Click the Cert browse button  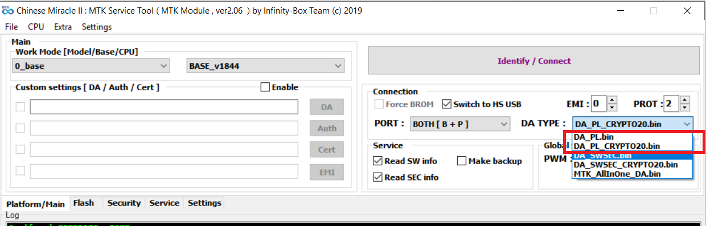[x=327, y=149]
